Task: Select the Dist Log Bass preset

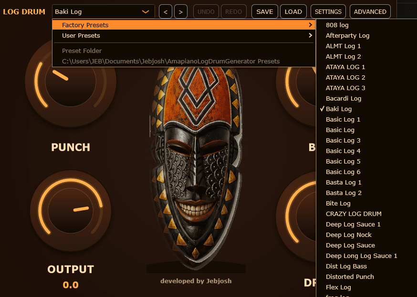Action: [367, 266]
